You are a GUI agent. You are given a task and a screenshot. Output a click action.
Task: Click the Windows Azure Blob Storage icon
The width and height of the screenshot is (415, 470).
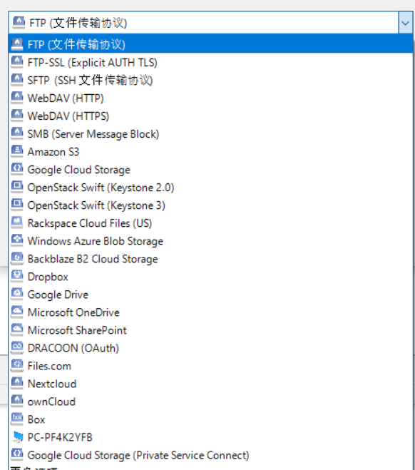click(17, 240)
